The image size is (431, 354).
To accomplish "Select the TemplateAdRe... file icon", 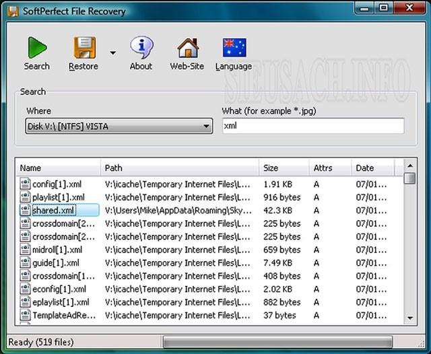I will pos(25,315).
